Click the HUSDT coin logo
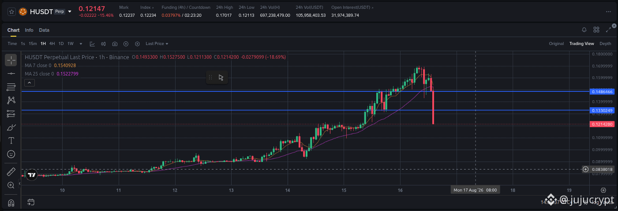 (x=22, y=11)
